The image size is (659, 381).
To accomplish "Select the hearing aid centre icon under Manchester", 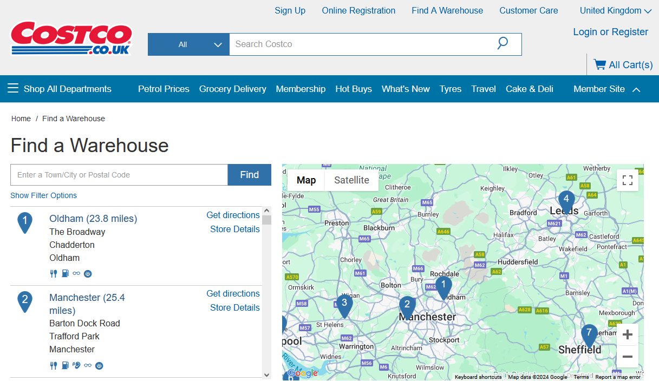I will 76,365.
